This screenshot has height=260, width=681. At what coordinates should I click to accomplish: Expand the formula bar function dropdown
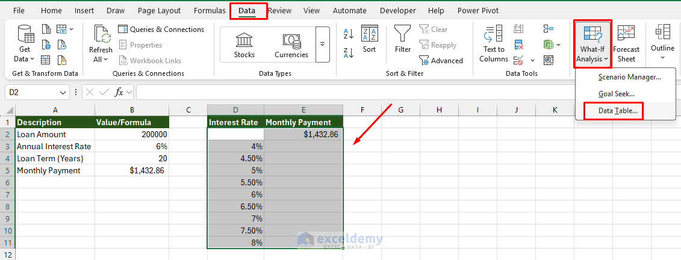[129, 93]
